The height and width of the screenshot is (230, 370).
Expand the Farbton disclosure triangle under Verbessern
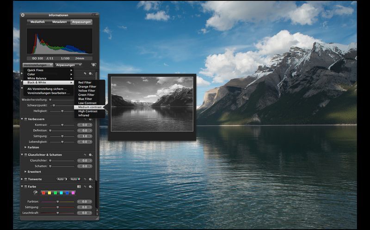click(25, 147)
